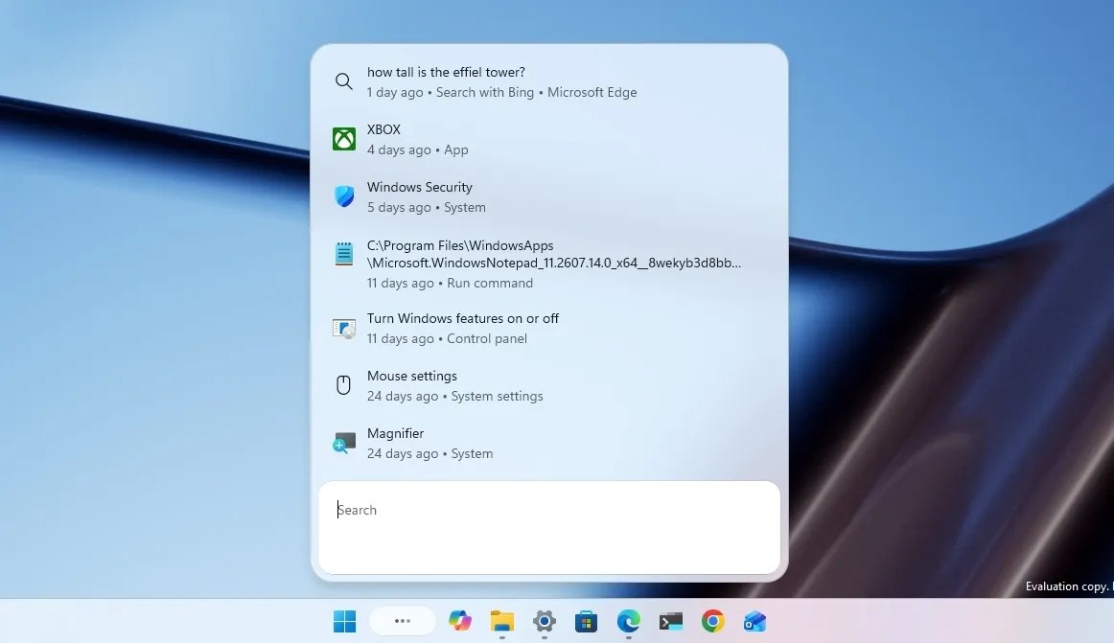
Task: Select the 'Mouse settings' entry text
Action: tap(412, 376)
